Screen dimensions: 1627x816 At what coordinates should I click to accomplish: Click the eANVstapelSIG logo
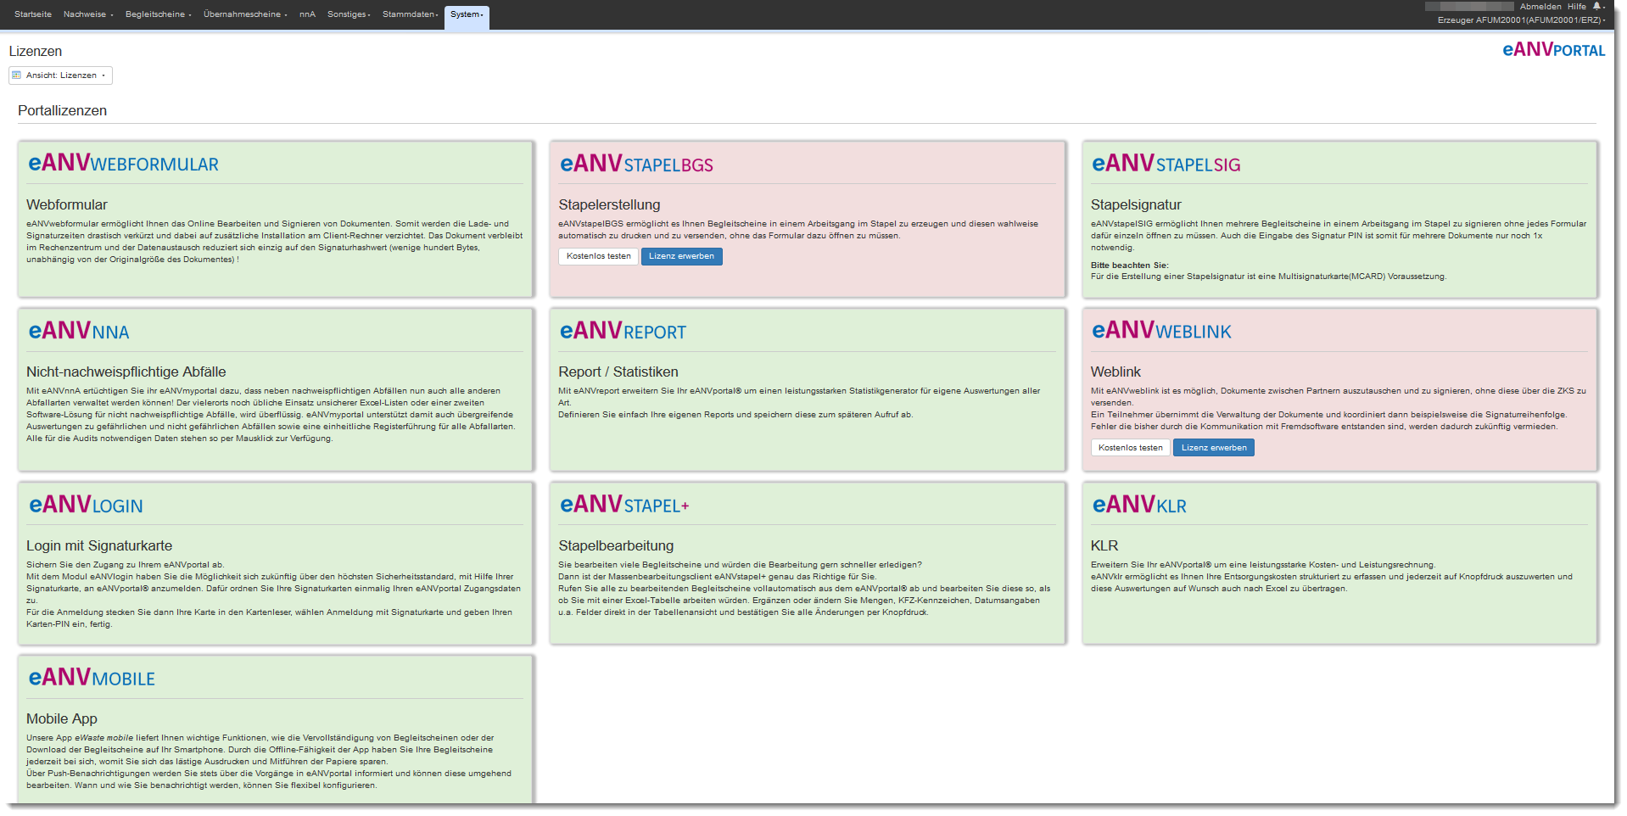click(x=1166, y=163)
